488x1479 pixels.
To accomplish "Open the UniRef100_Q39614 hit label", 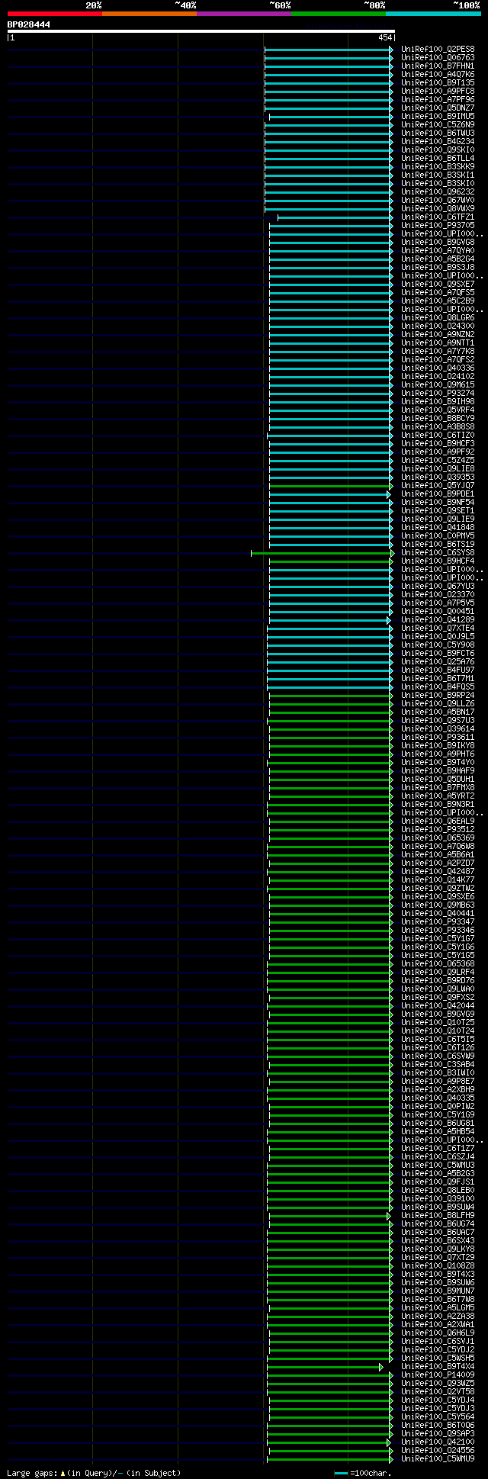I will [438, 729].
